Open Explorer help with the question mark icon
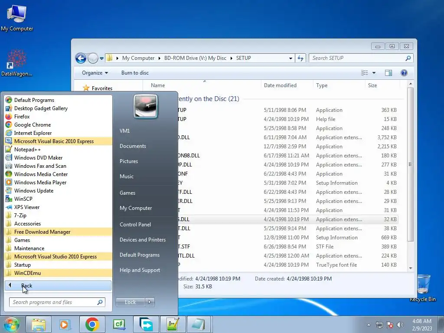The height and width of the screenshot is (333, 444). pyautogui.click(x=404, y=73)
